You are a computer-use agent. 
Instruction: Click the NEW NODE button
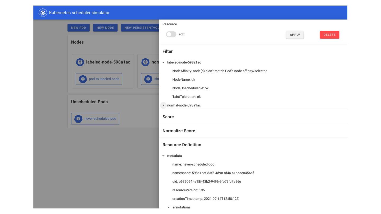pyautogui.click(x=105, y=28)
